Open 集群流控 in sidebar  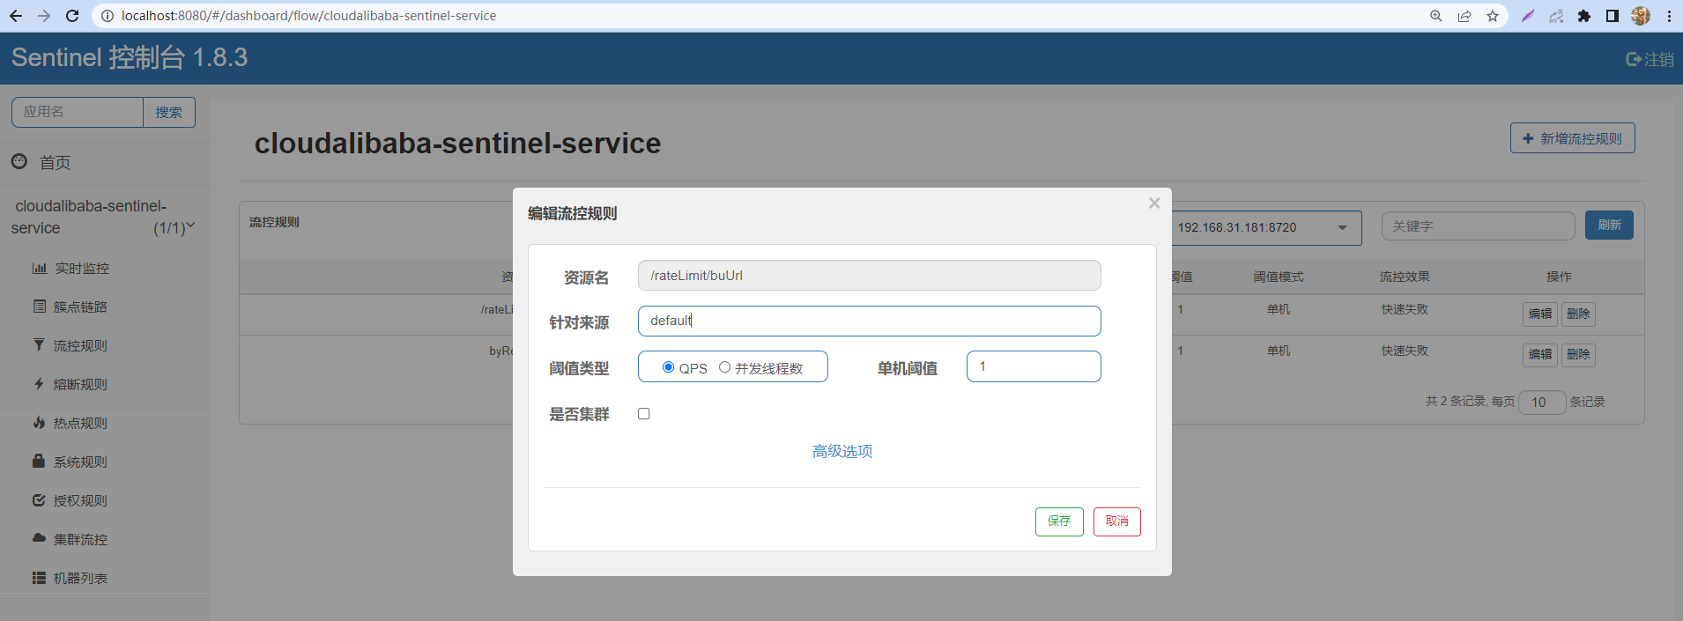tap(80, 539)
